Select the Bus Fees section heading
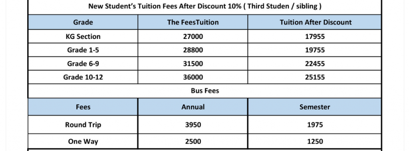This screenshot has width=409, height=151. click(205, 91)
